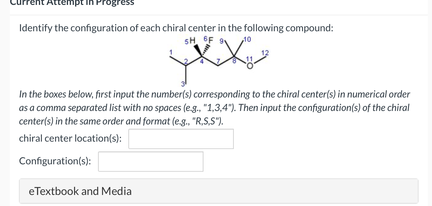432x206 pixels.
Task: Select carbon 8 in the chemical structure
Action: [x=234, y=56]
